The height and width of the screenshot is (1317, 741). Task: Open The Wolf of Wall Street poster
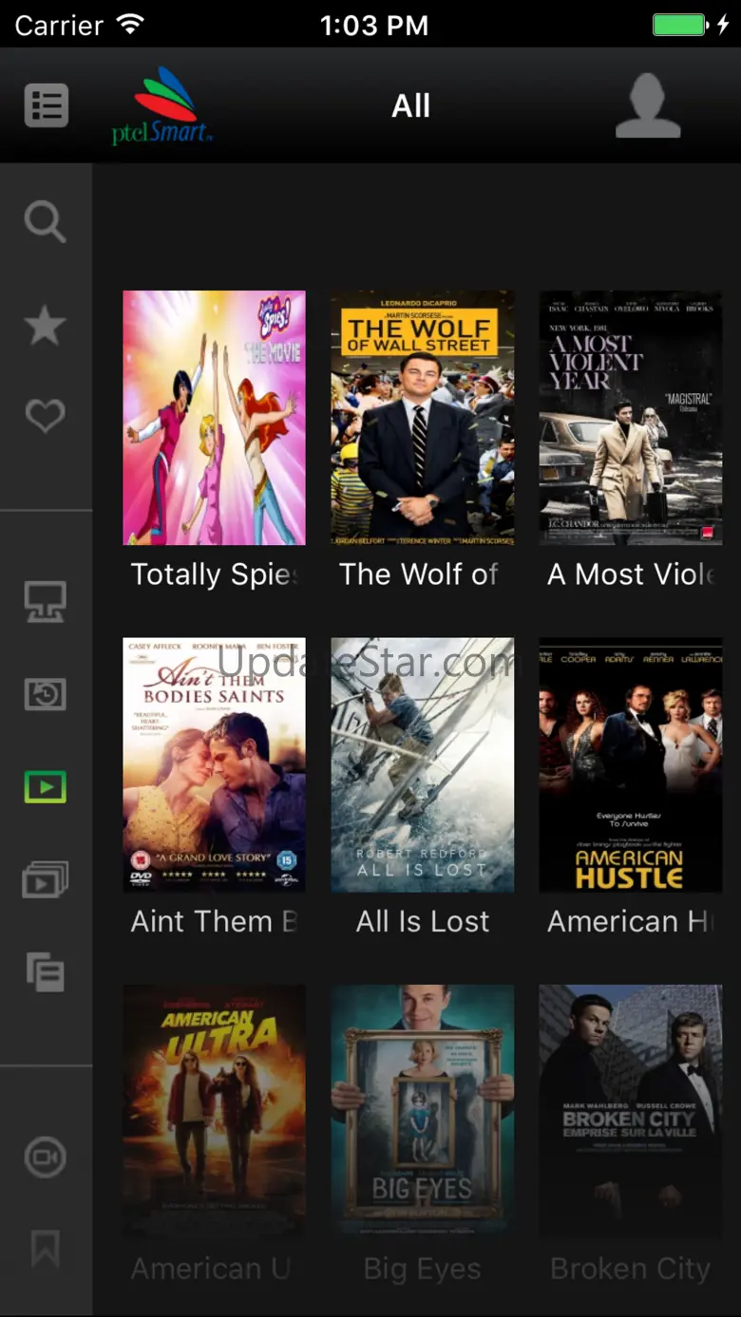[423, 418]
